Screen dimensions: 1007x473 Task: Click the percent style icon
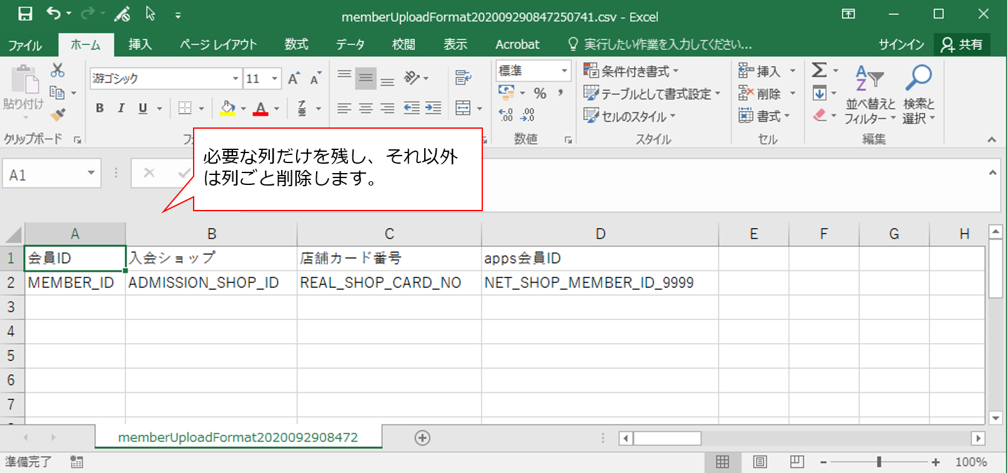(540, 94)
